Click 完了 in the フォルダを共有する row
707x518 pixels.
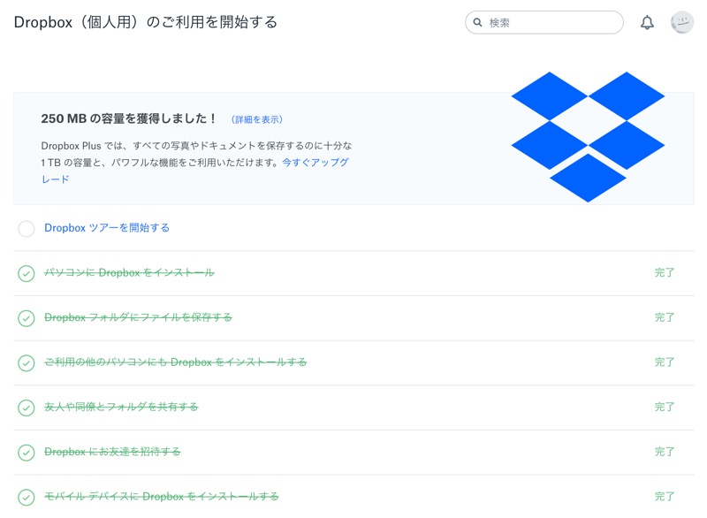665,407
